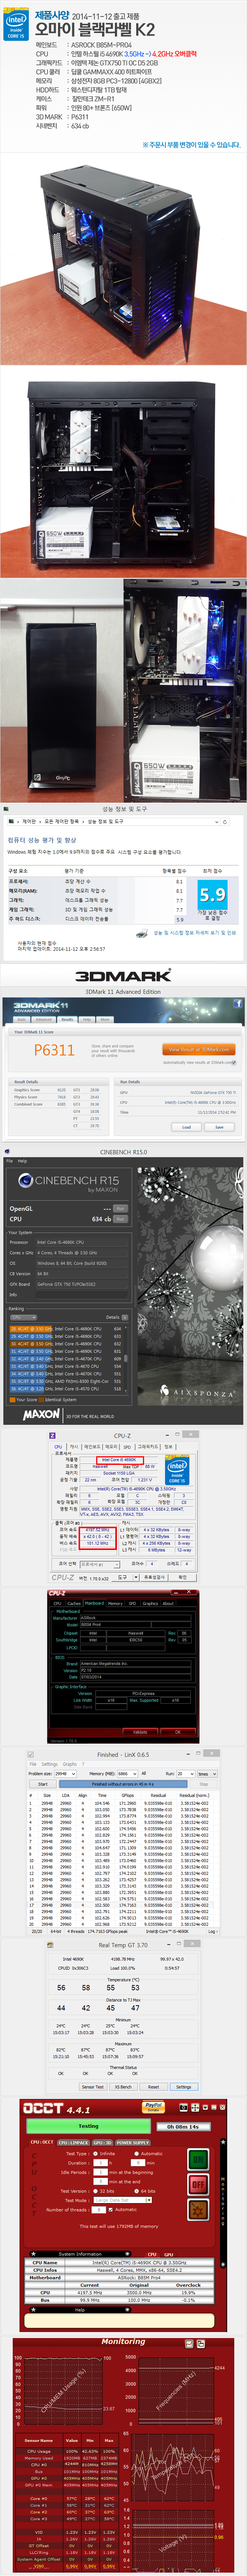
Task: Click the Save button in 3DMark 11
Action: 219,1127
